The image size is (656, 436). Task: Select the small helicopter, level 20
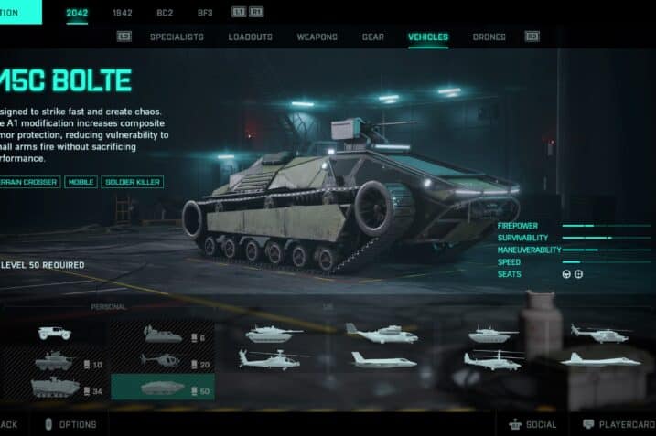pyautogui.click(x=163, y=361)
